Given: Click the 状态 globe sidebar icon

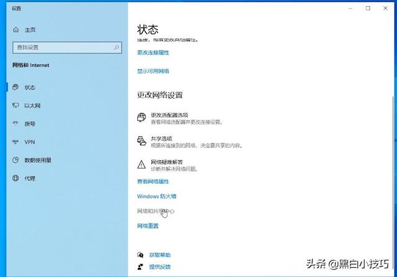Looking at the screenshot, I should coord(16,87).
